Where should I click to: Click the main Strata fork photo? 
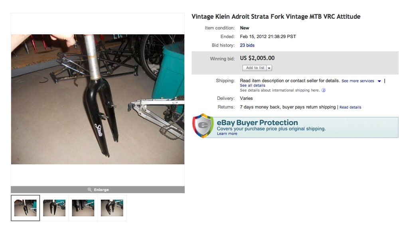(x=98, y=99)
